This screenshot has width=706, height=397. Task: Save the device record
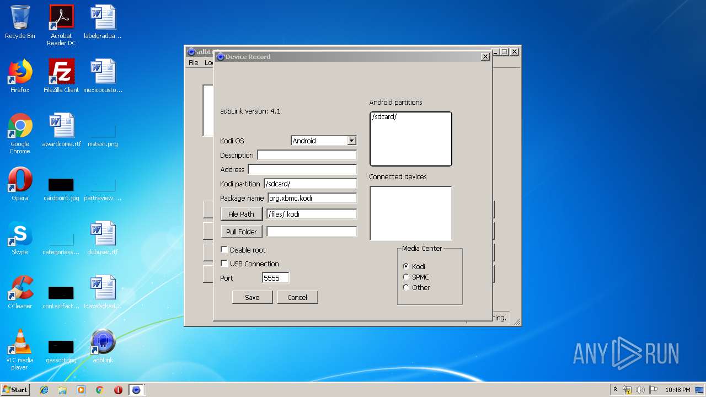click(252, 297)
